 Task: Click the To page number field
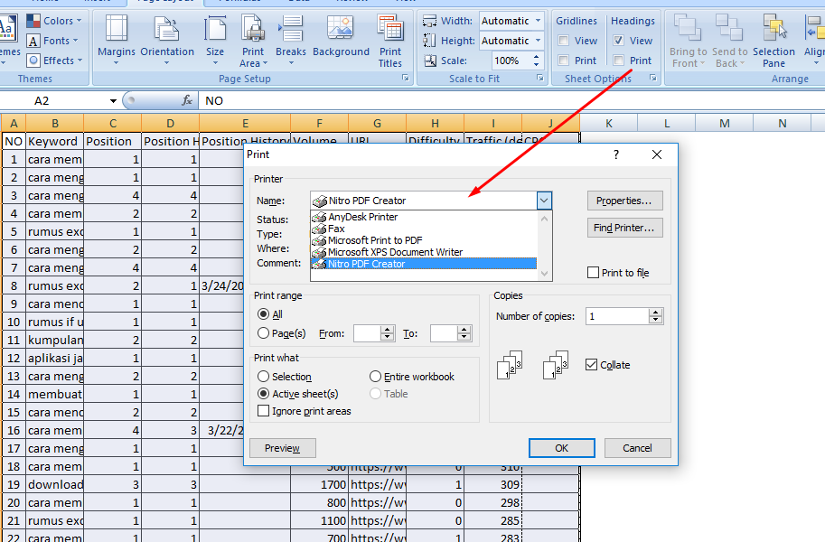coord(444,333)
